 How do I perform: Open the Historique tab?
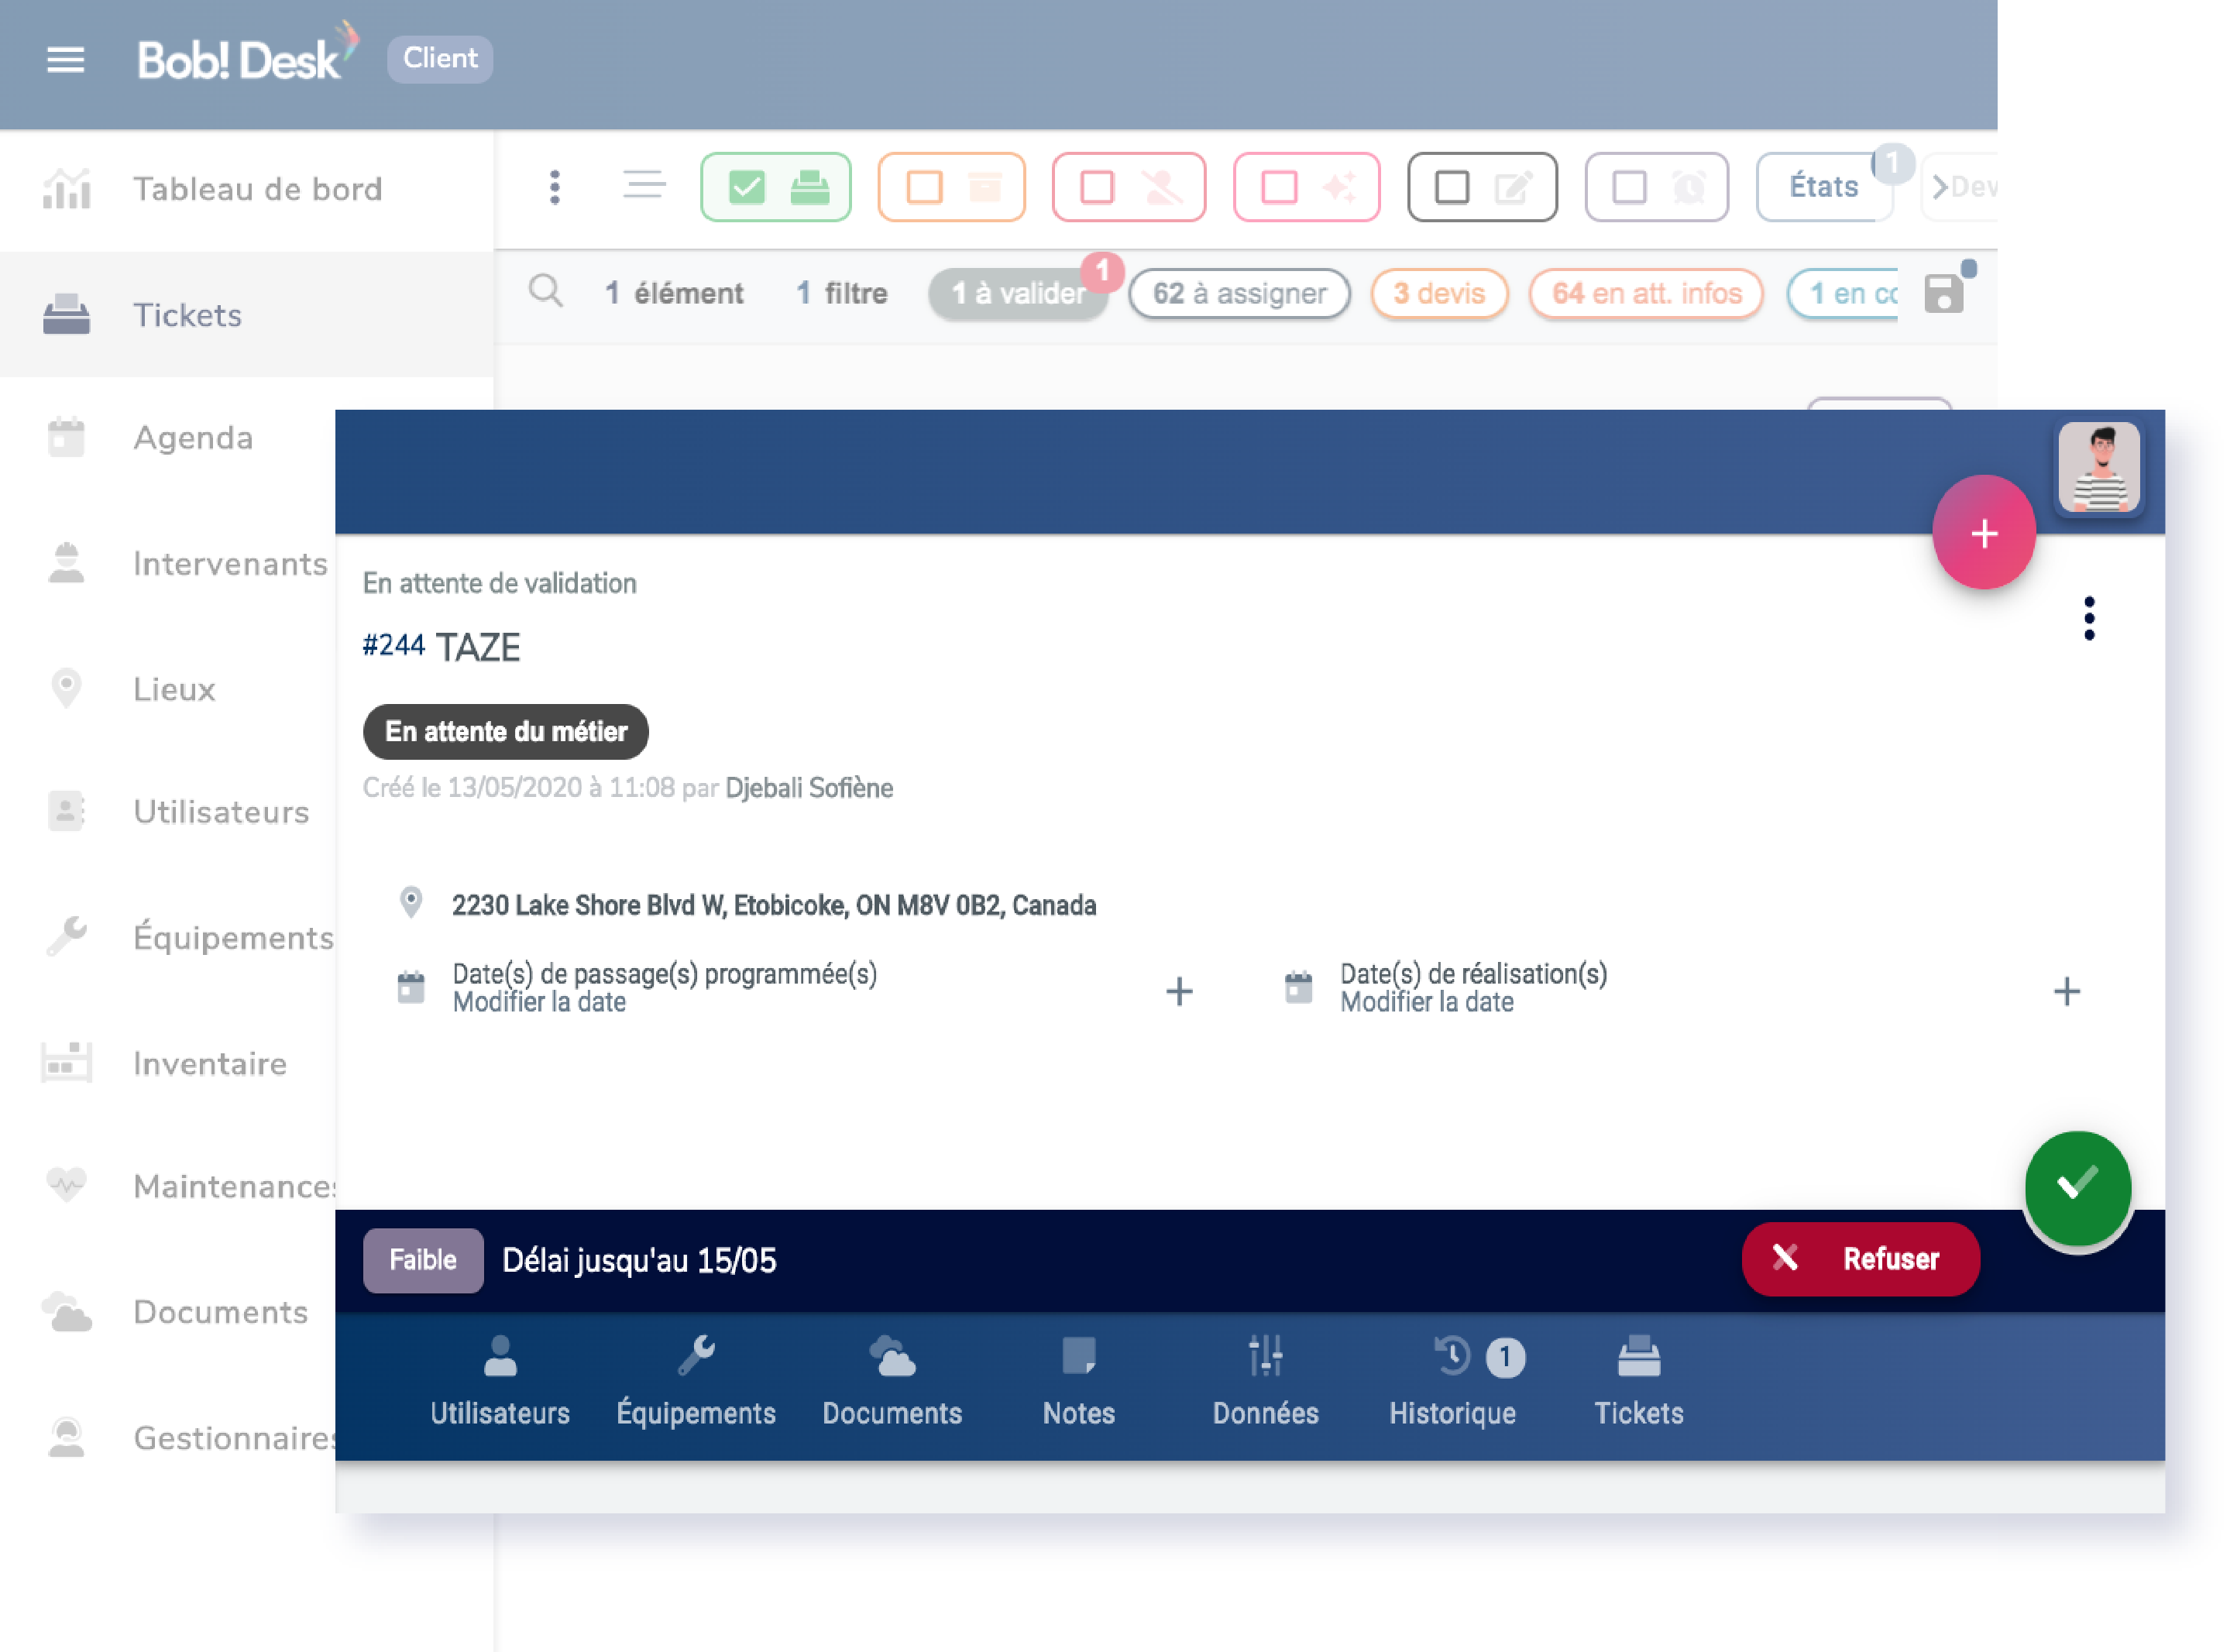click(x=1453, y=1380)
